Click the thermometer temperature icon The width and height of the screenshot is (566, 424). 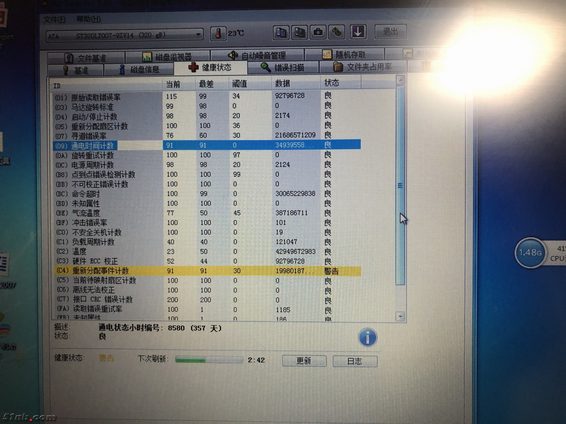tap(218, 34)
